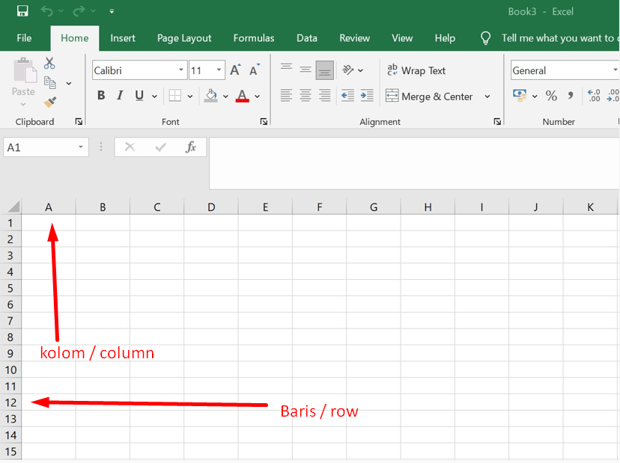The width and height of the screenshot is (620, 463).
Task: Click the Save icon in title bar
Action: point(22,11)
